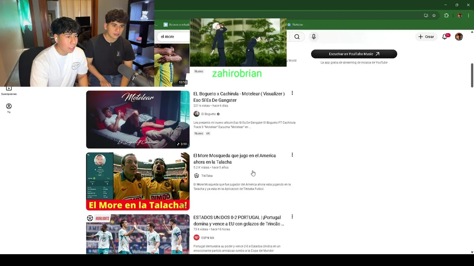474x266 pixels.
Task: Open options menu for El More Mosqueda video
Action: tap(292, 155)
